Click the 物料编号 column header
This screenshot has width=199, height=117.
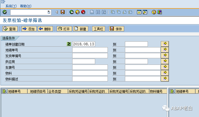[x=158, y=91]
